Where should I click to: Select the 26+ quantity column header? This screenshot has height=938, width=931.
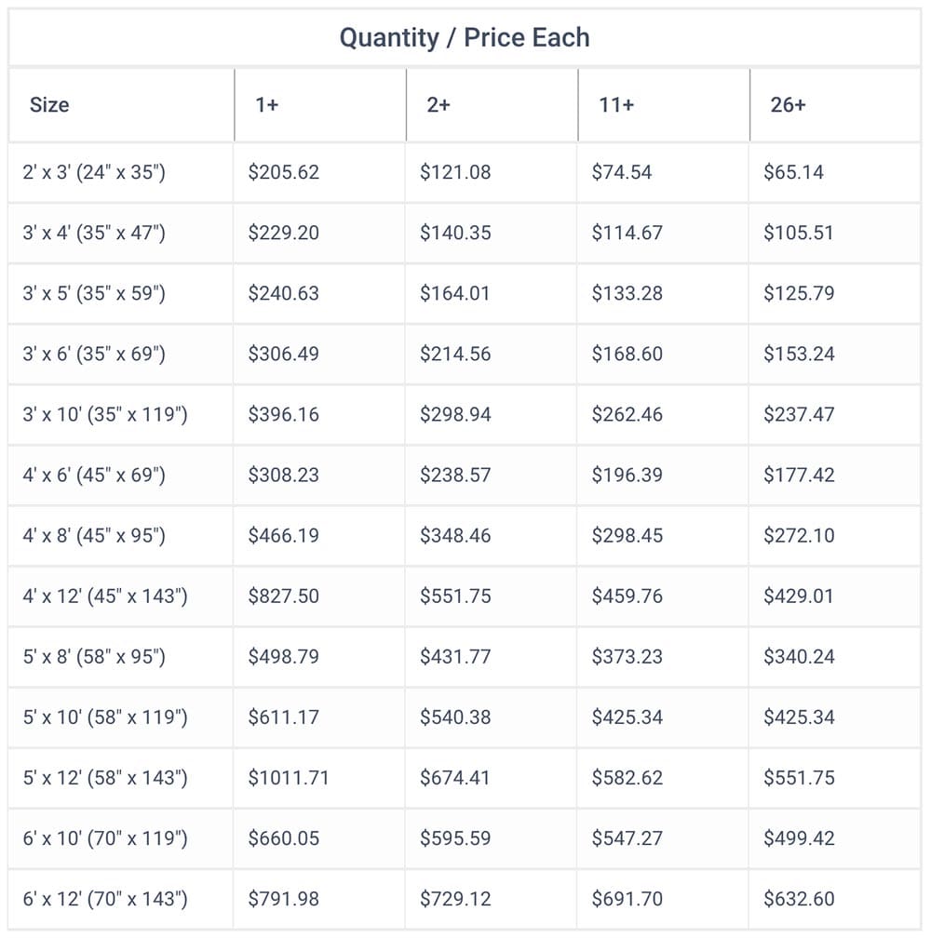[x=788, y=104]
